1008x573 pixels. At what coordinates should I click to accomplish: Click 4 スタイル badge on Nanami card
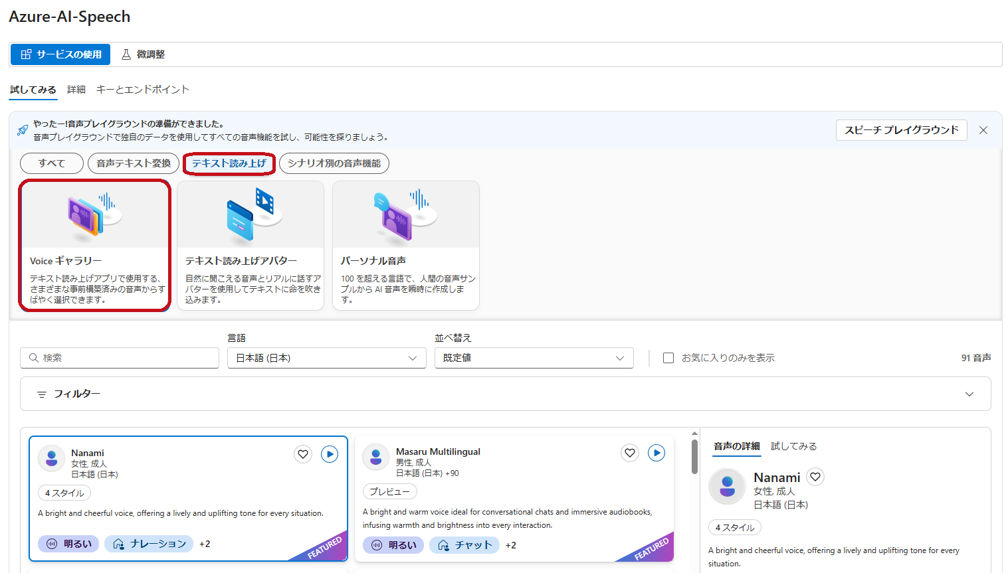[64, 493]
